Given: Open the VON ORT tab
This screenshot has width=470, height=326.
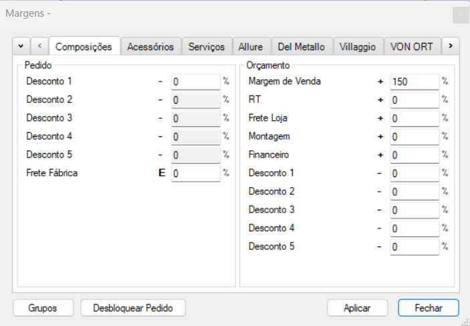Looking at the screenshot, I should (412, 47).
